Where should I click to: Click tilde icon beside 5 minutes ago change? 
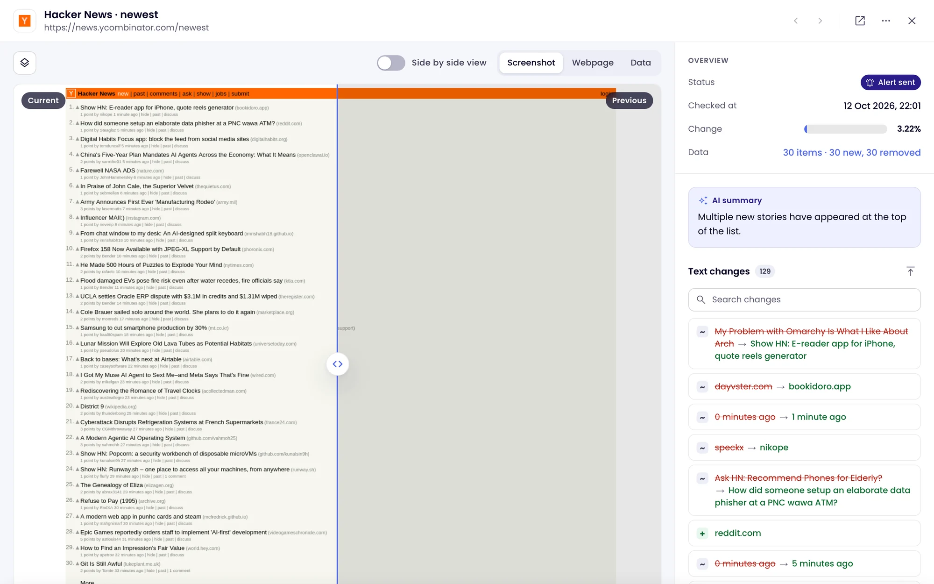(x=702, y=564)
